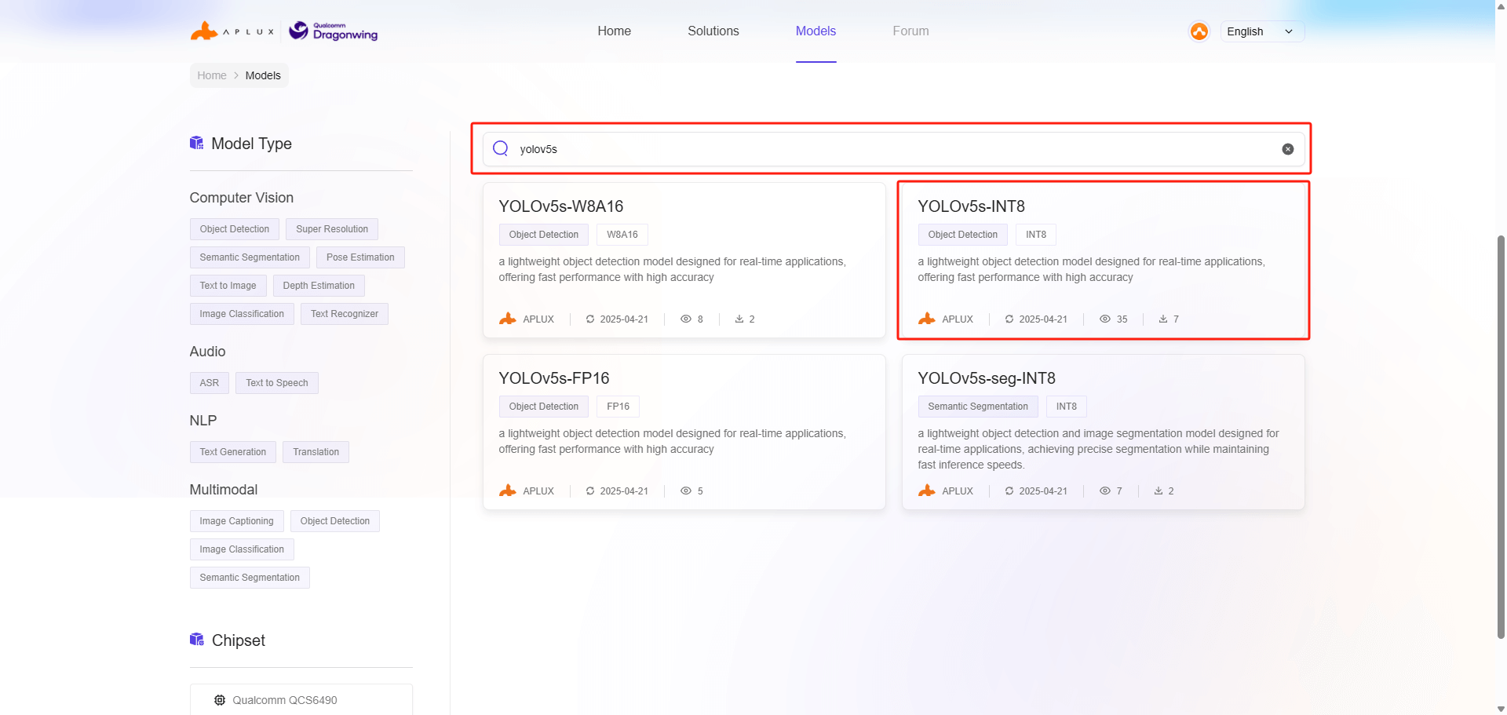Open the English language dropdown

coord(1261,31)
